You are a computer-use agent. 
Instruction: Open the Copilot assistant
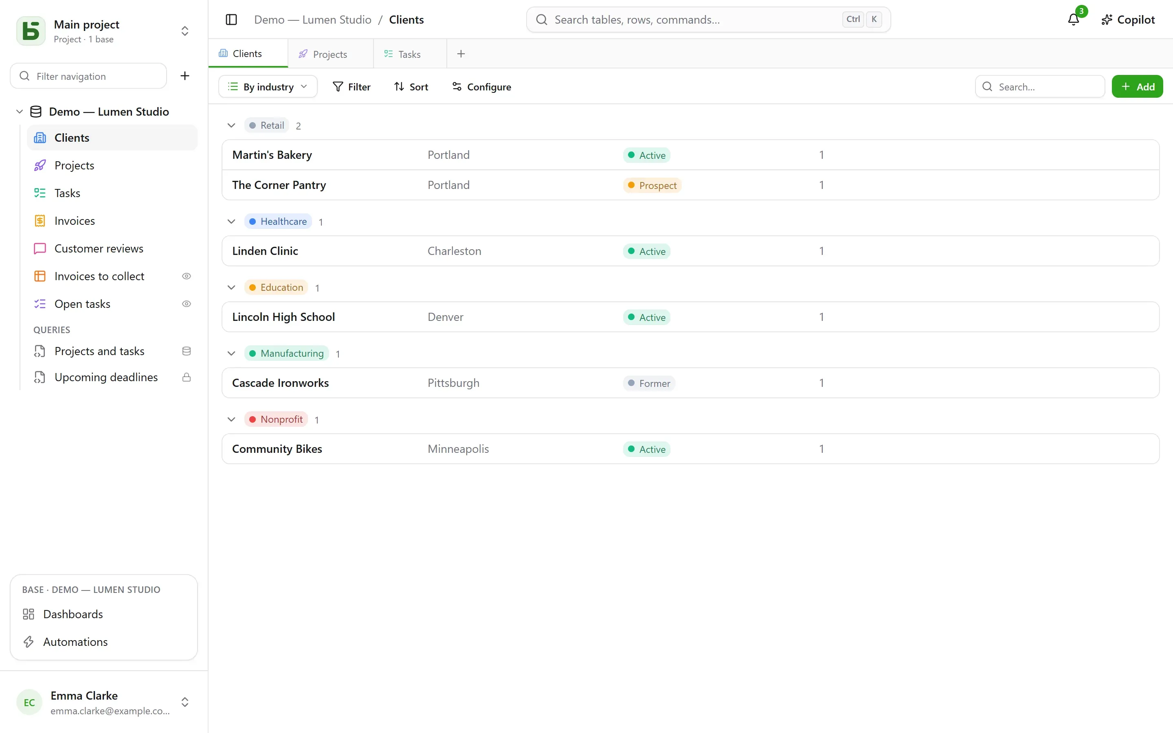[x=1127, y=20]
